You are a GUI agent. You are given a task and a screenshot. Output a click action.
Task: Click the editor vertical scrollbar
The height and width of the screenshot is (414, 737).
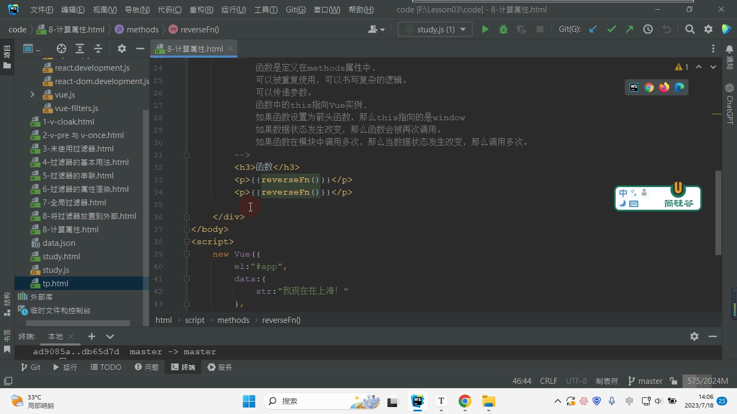pyautogui.click(x=718, y=213)
